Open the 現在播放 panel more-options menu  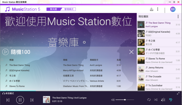pyautogui.click(x=178, y=16)
